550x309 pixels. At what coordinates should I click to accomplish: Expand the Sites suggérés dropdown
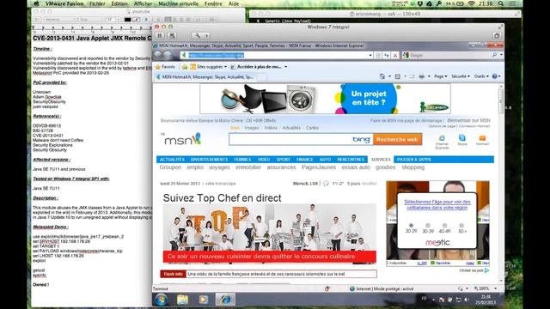coord(225,67)
